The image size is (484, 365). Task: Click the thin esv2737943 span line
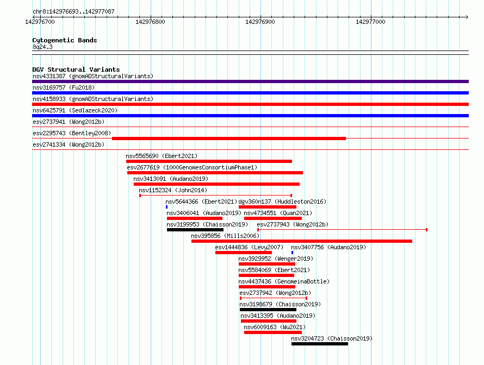(342, 230)
